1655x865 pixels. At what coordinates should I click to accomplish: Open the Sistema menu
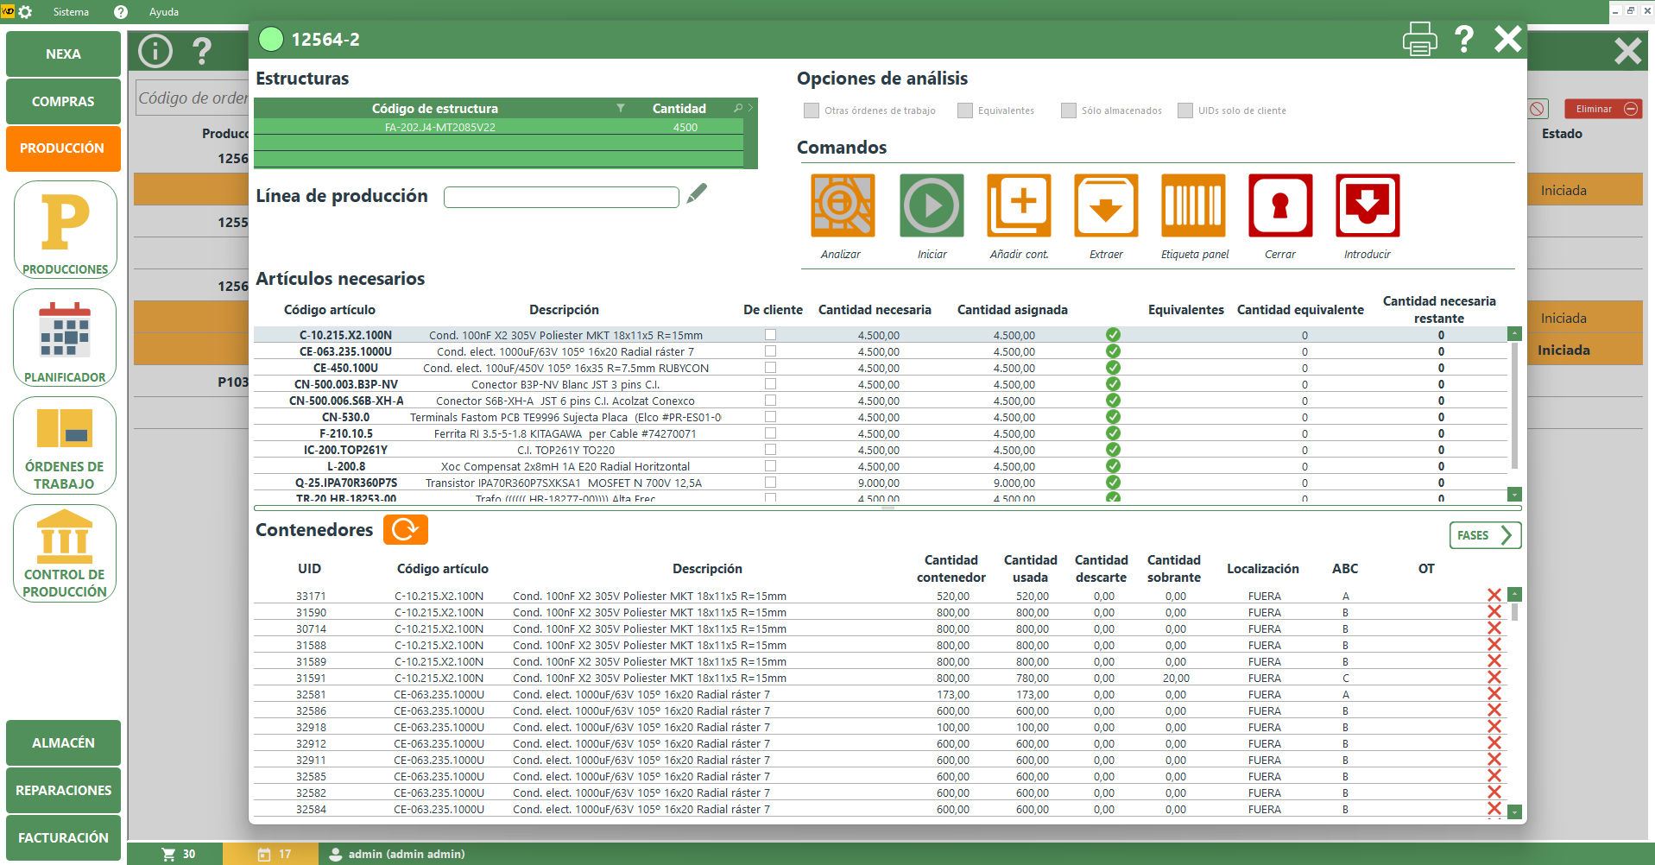point(71,12)
